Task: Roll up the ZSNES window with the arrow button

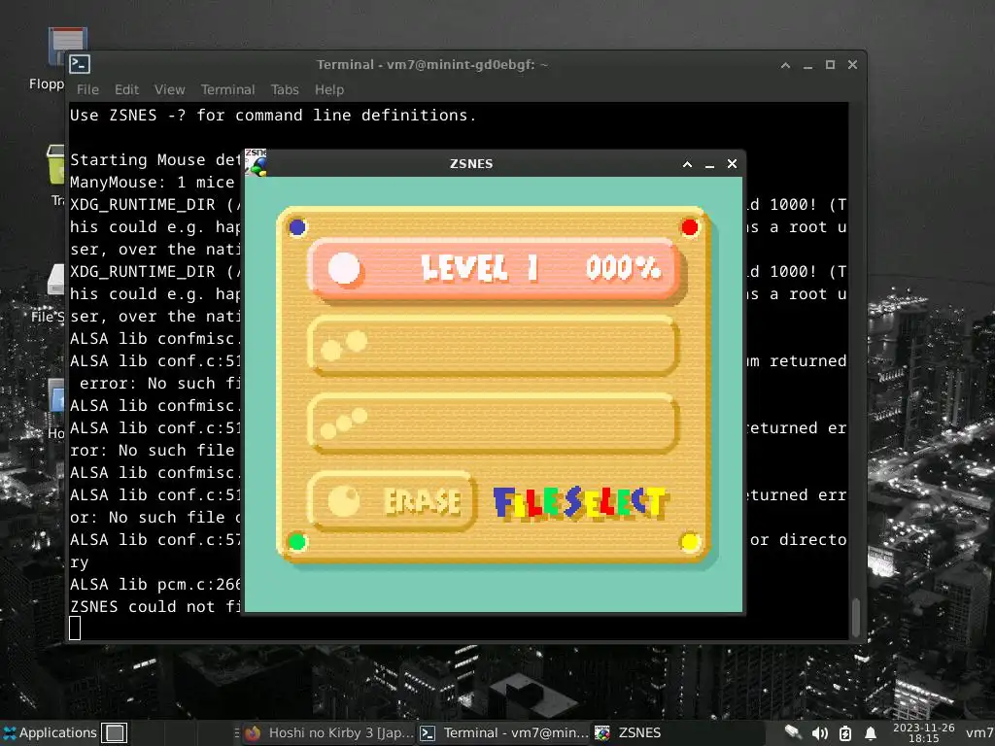Action: click(x=687, y=164)
